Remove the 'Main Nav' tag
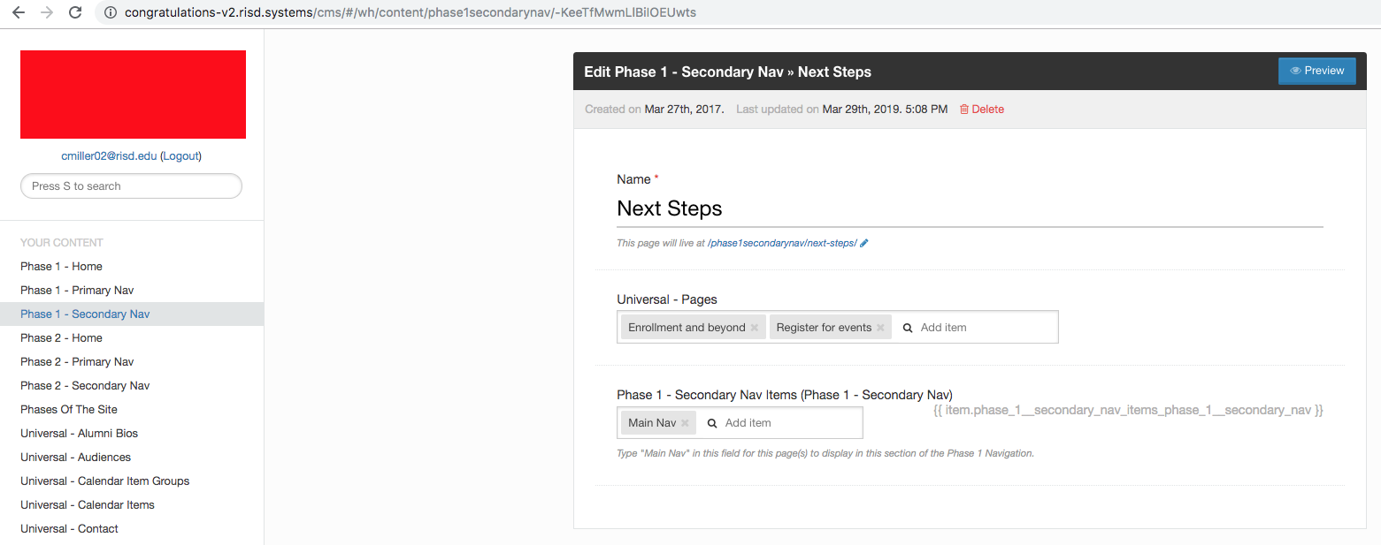This screenshot has width=1381, height=545. tap(687, 422)
